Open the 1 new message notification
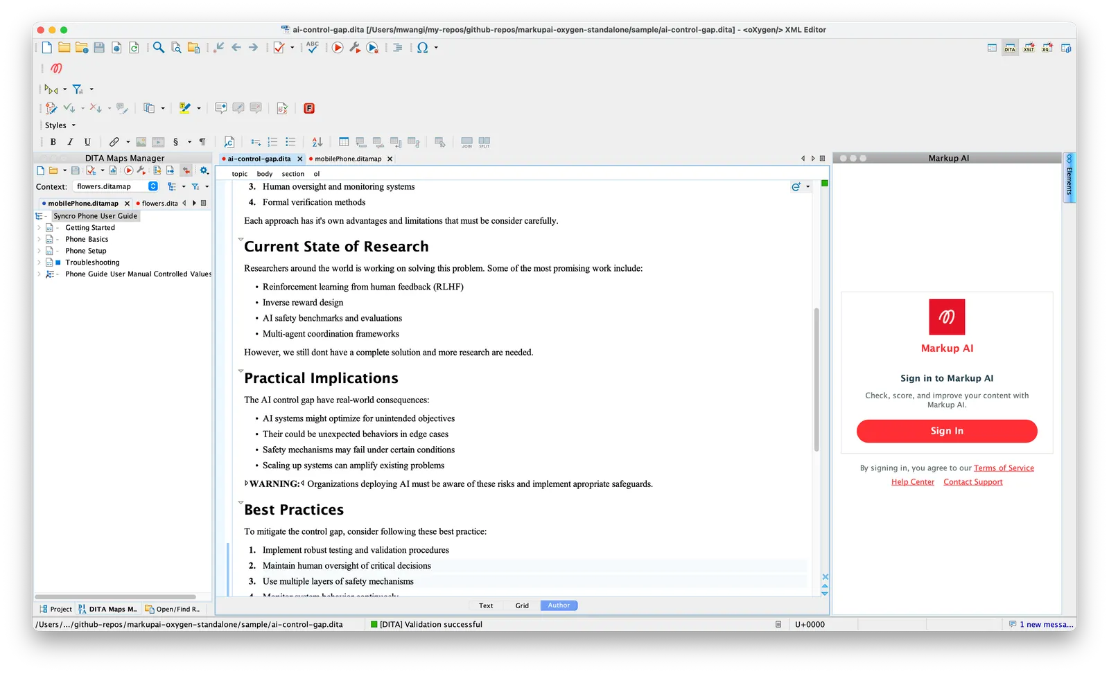1109x674 pixels. click(x=1041, y=624)
